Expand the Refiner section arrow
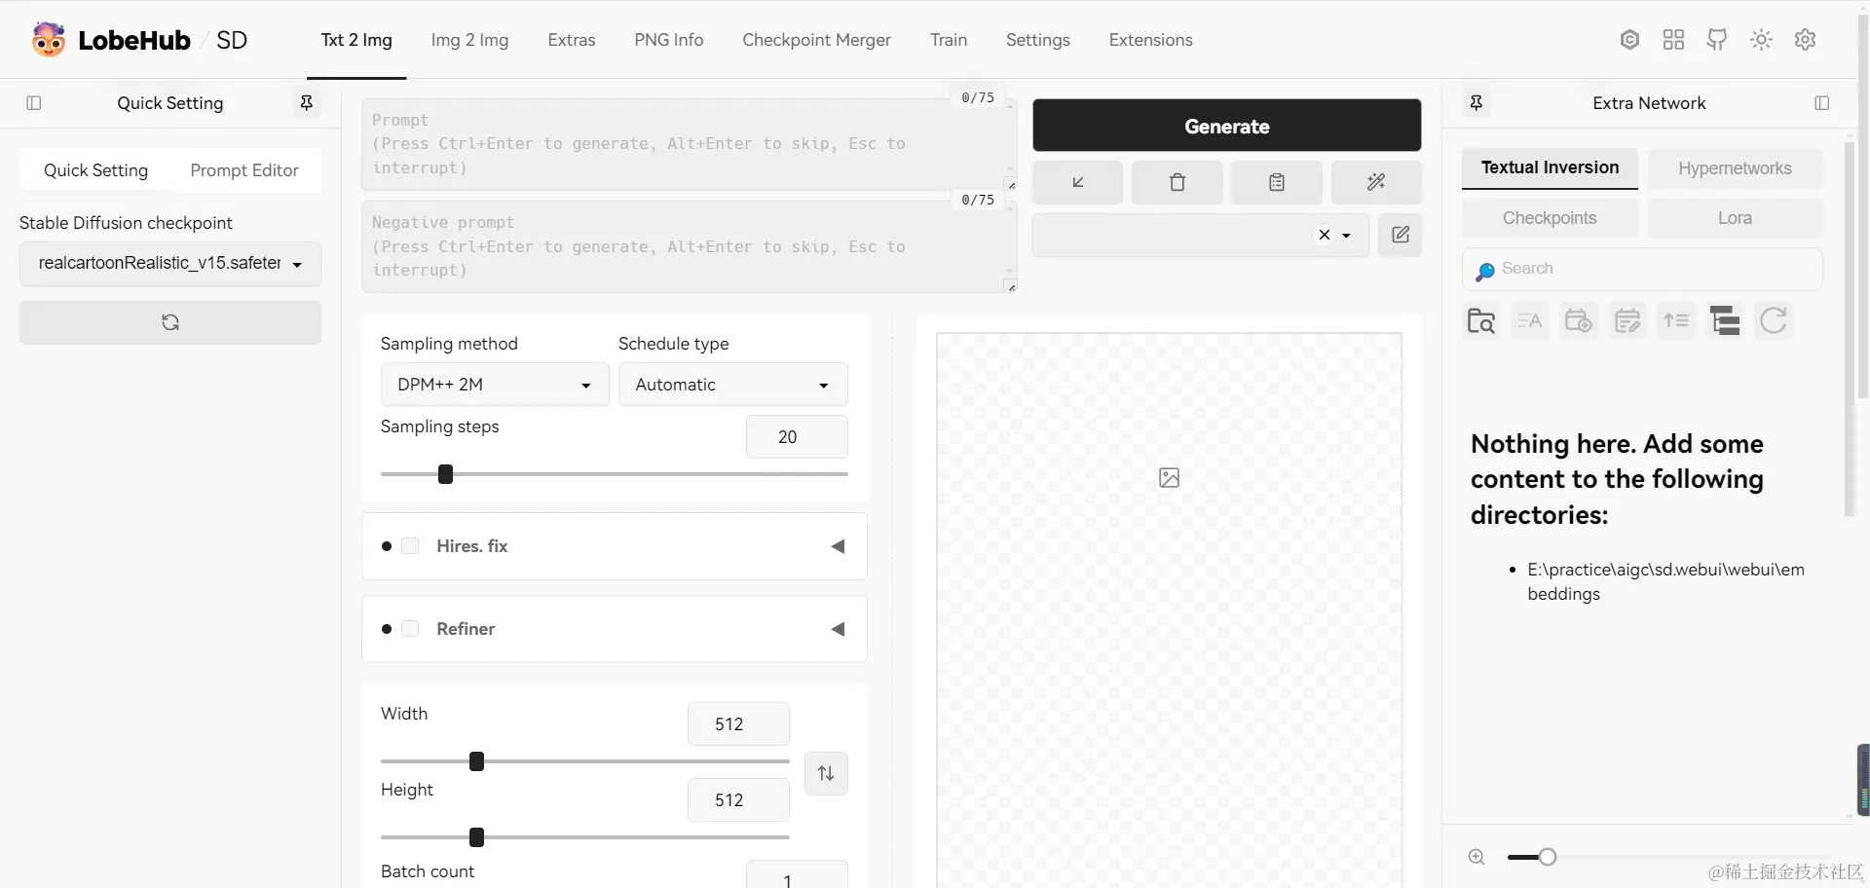This screenshot has width=1870, height=888. coord(838,629)
